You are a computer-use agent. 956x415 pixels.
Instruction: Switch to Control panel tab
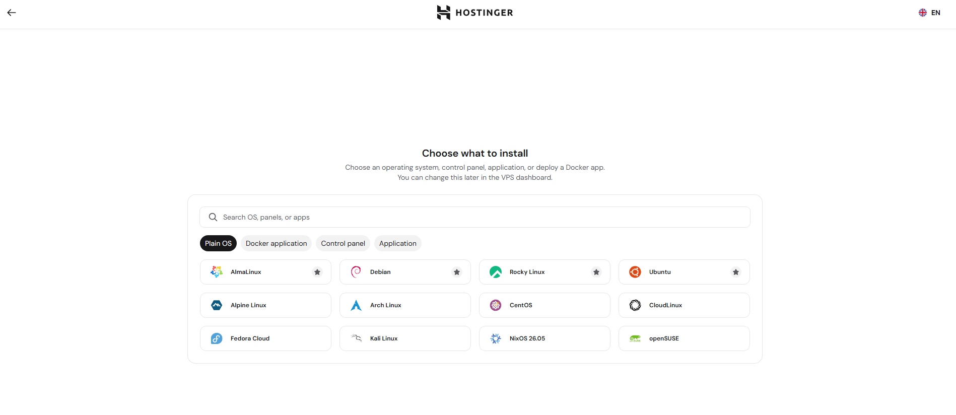[343, 243]
